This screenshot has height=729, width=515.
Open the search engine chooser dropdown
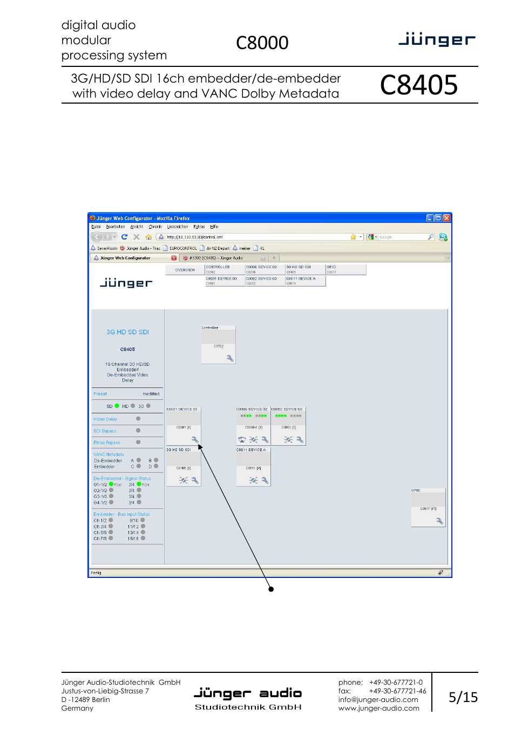click(376, 237)
